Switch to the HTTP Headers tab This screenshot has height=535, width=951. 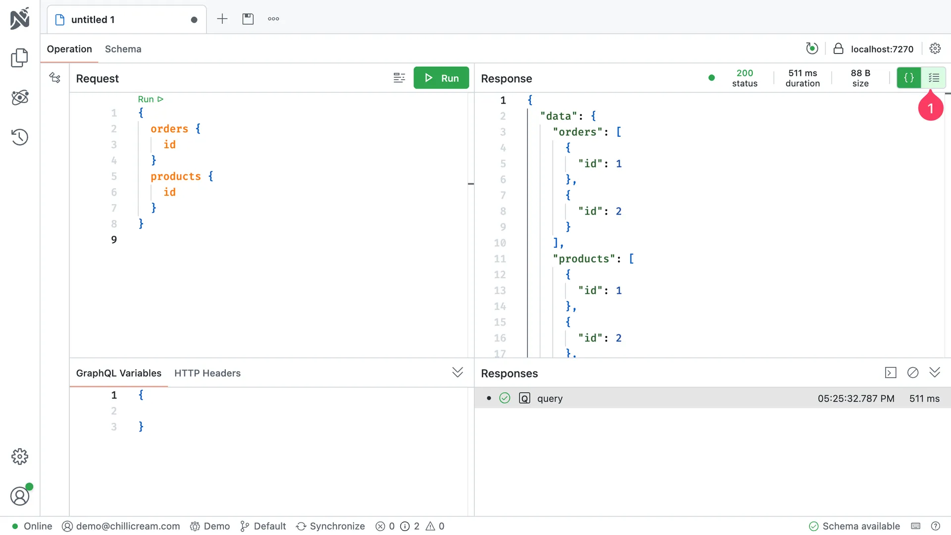(x=207, y=373)
